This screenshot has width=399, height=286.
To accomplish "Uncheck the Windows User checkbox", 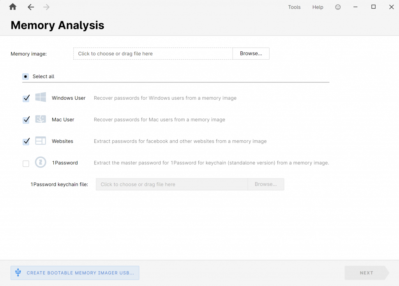I will pos(26,98).
